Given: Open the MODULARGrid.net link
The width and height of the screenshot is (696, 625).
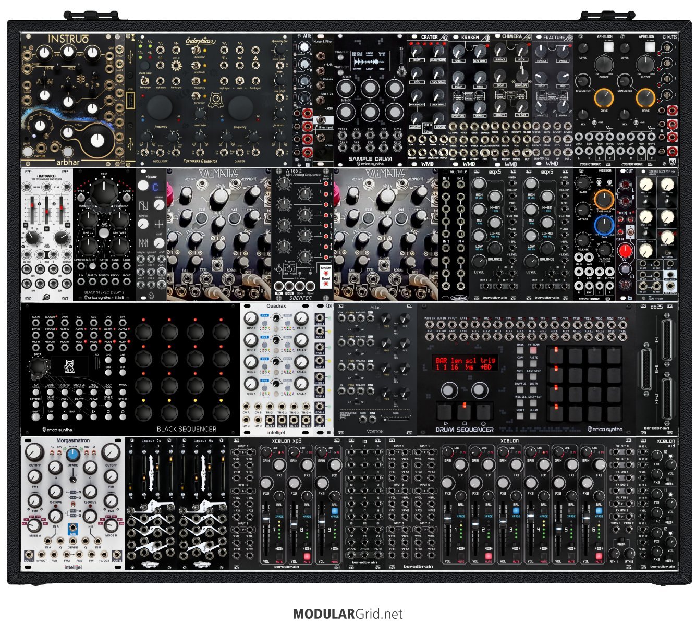Looking at the screenshot, I should 348,614.
